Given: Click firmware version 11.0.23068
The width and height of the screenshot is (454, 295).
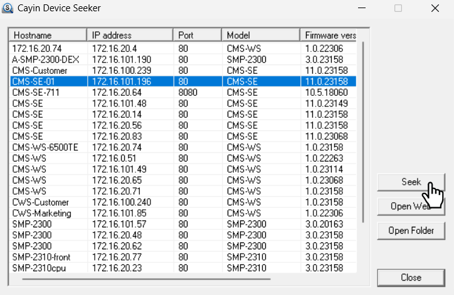Looking at the screenshot, I should 326,137.
